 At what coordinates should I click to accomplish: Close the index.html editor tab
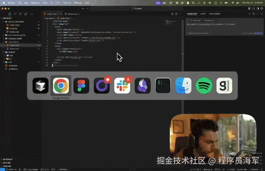pyautogui.click(x=61, y=14)
